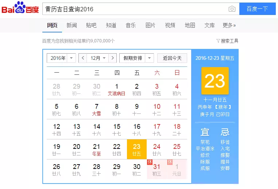Switch to the 新闻 tab
278x189 pixels.
point(72,25)
